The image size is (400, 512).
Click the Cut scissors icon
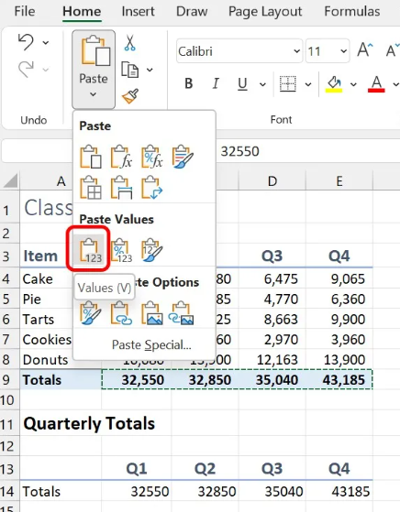[x=130, y=43]
